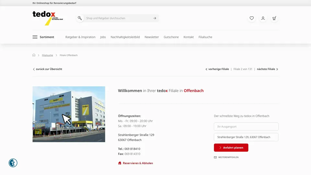Viewport: 311px width, 175px height.
Task: Click the Offenbach store building photo
Action: 69,114
